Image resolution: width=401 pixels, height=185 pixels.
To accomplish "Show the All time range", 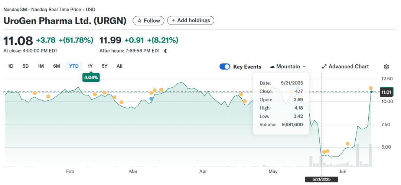I will [120, 66].
